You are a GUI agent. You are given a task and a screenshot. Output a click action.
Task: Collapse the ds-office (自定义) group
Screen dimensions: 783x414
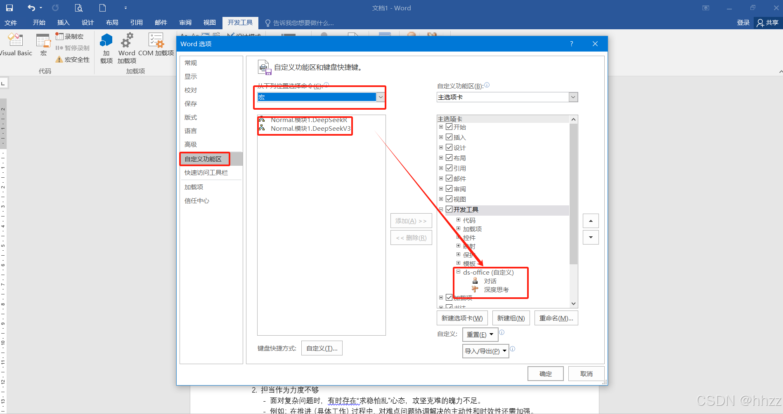coord(458,272)
